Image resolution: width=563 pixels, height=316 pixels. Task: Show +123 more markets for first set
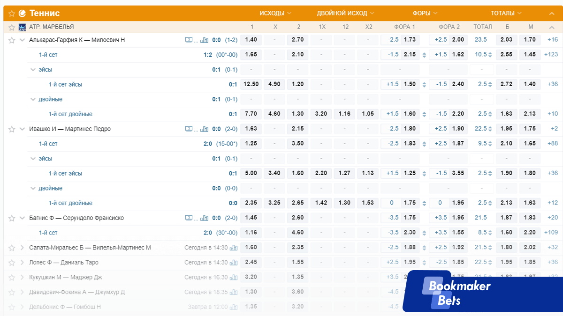(551, 55)
